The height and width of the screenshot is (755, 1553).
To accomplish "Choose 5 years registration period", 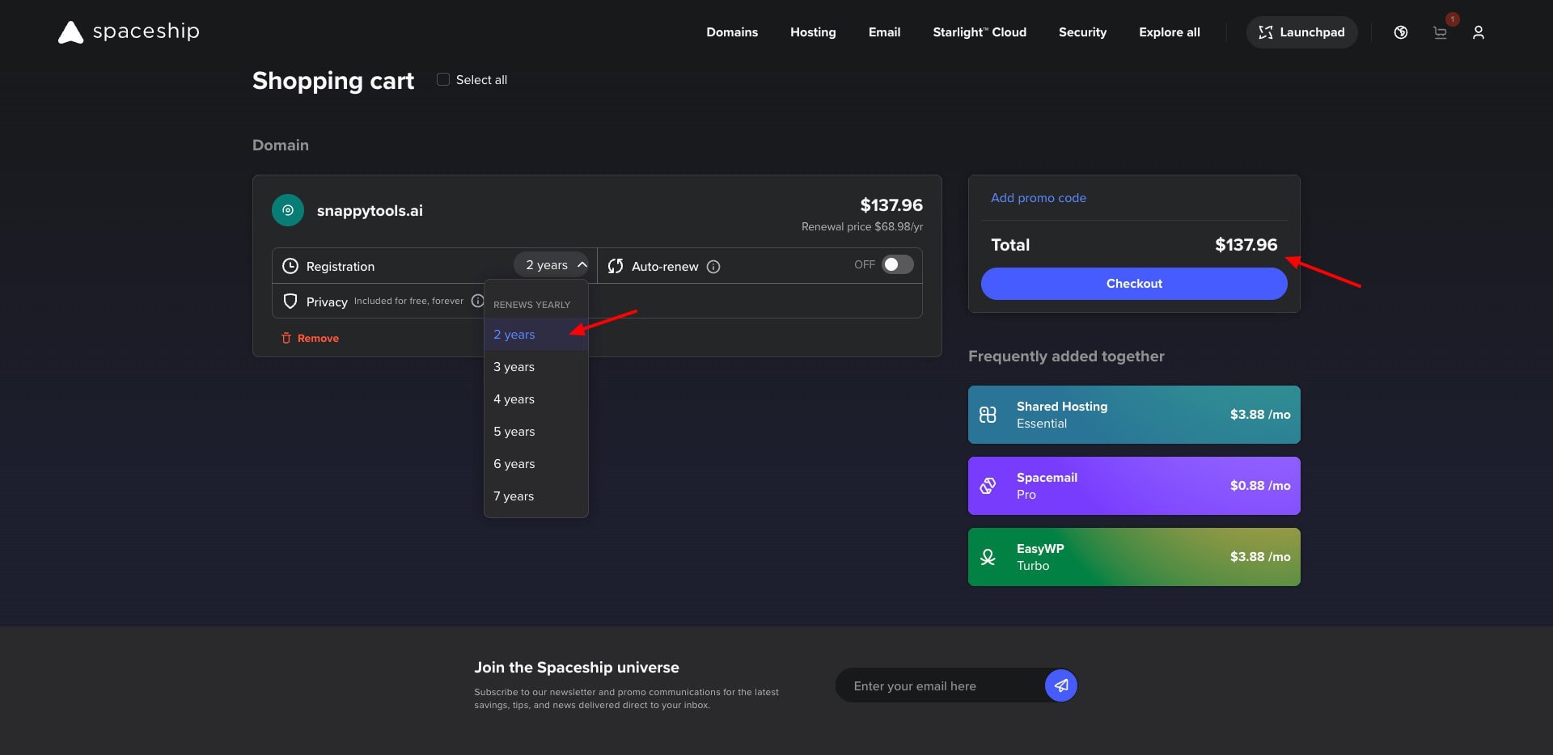I will tap(514, 432).
